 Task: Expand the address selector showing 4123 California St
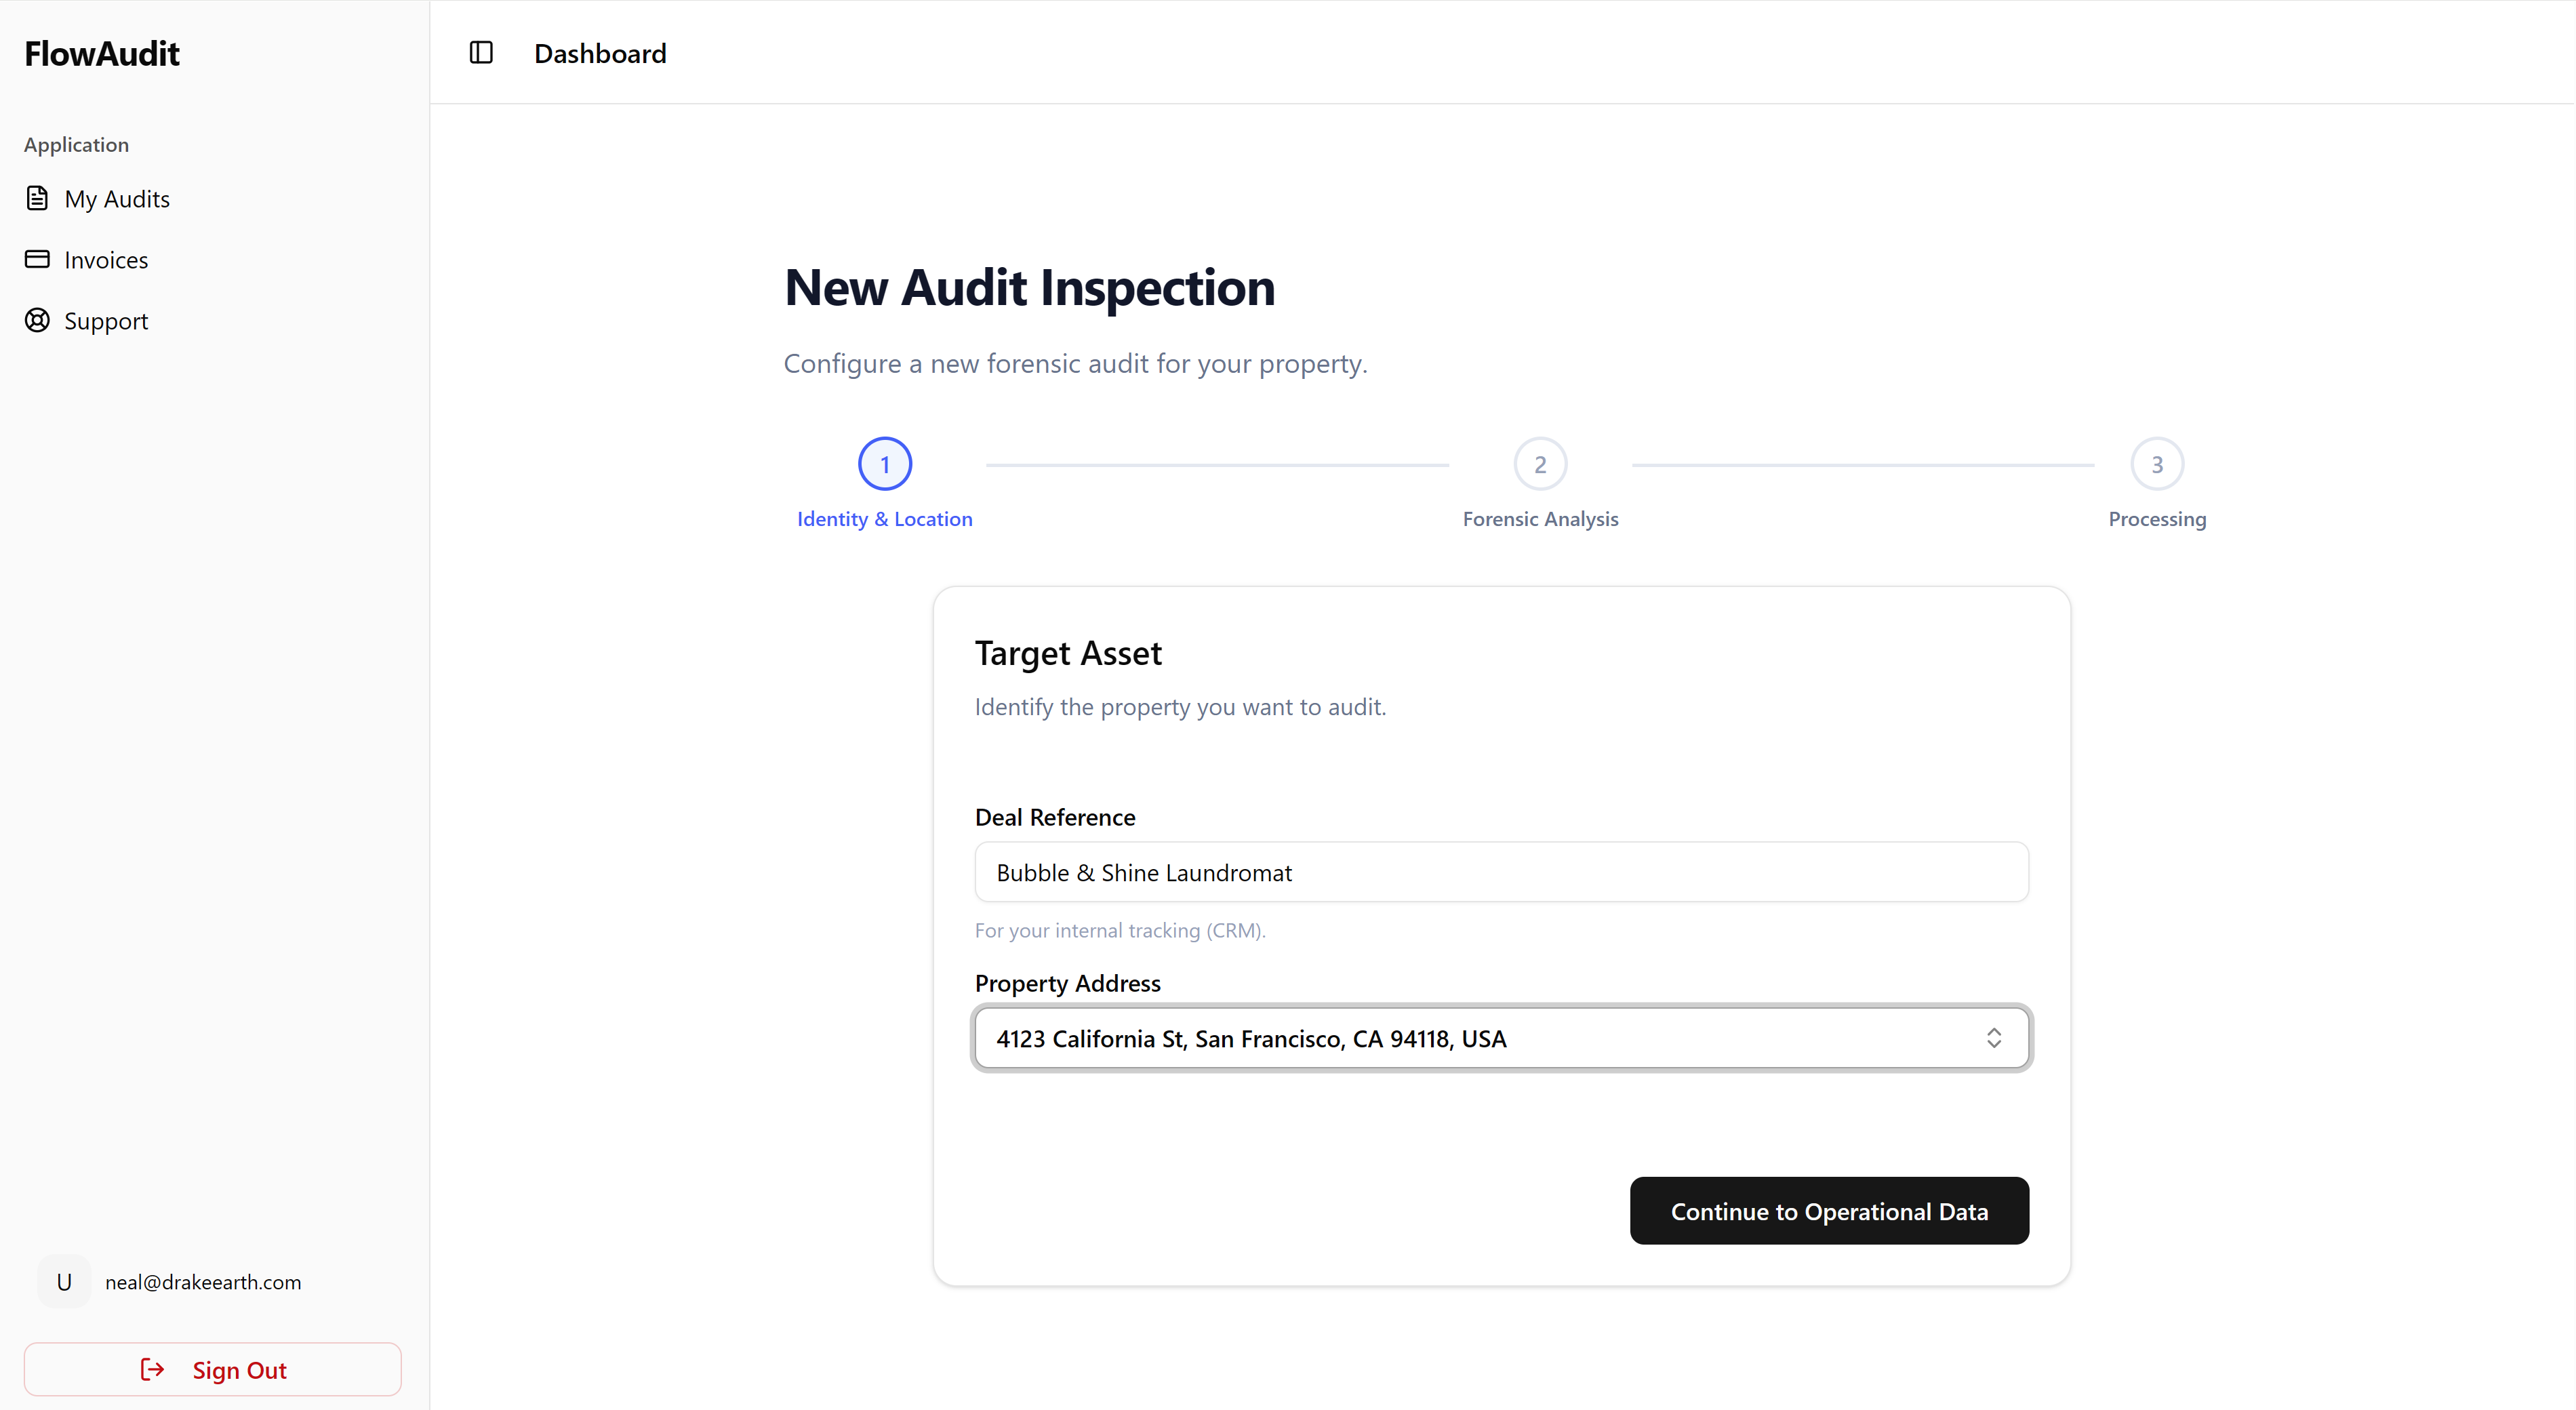tap(1499, 1038)
